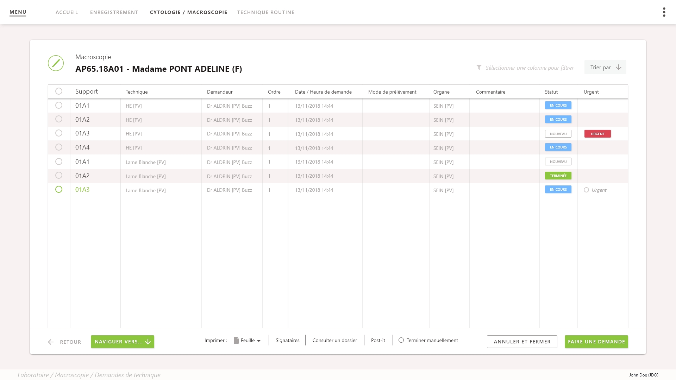
Task: Click the Commentaire column header
Action: point(490,92)
